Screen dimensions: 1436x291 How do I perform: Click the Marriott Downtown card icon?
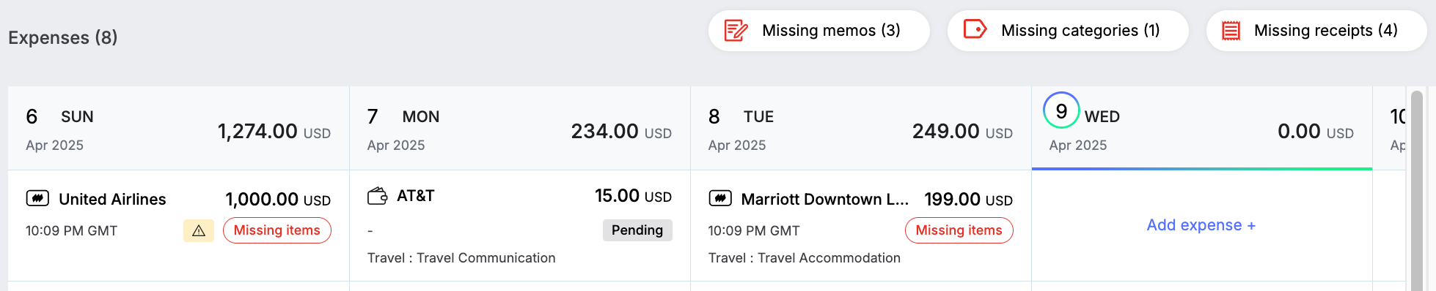coord(720,198)
